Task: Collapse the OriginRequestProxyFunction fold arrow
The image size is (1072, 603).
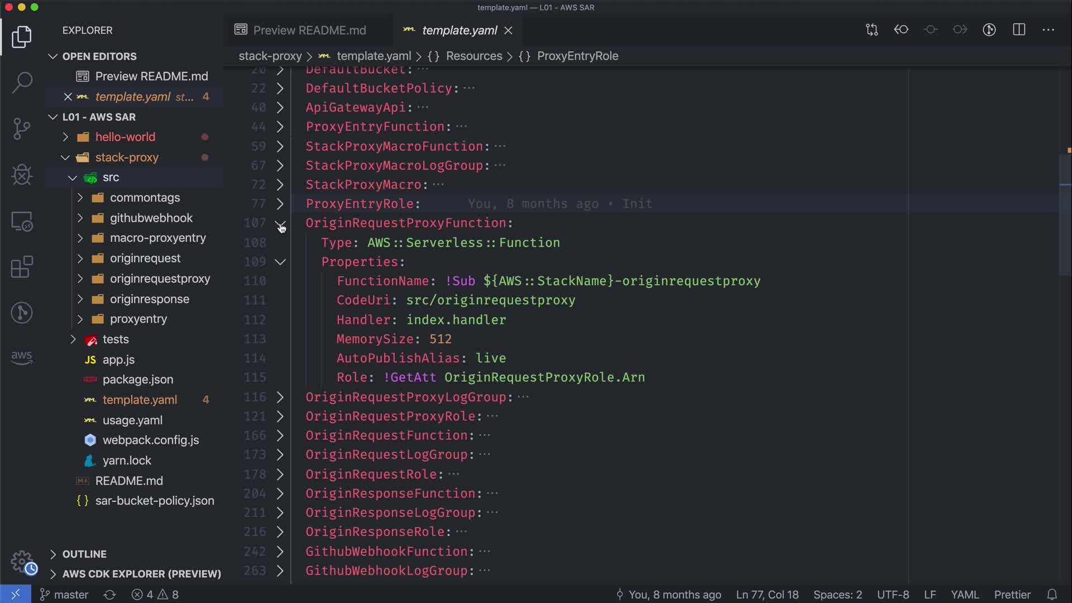Action: click(280, 223)
